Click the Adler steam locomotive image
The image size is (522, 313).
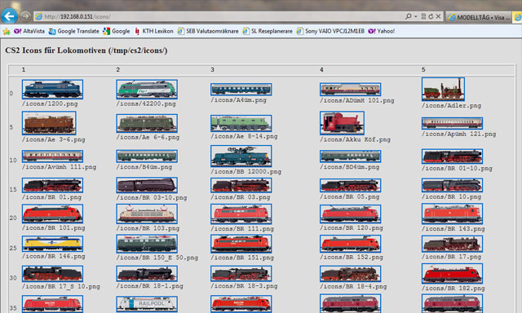pos(443,89)
